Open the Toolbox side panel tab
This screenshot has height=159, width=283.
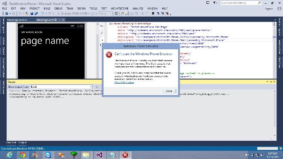tap(3, 41)
